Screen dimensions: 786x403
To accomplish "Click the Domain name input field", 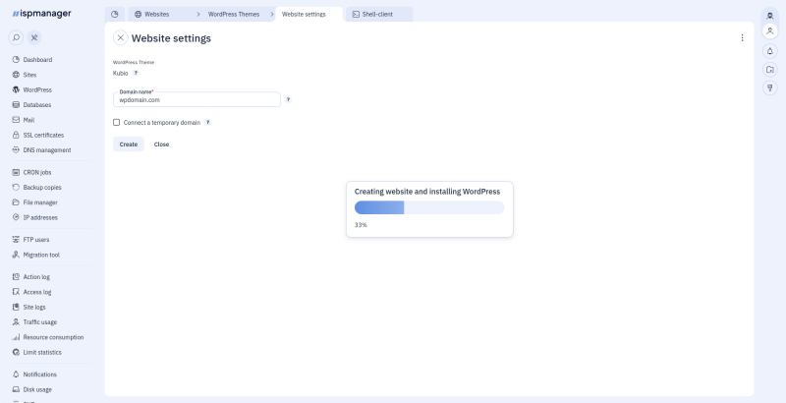I will pyautogui.click(x=196, y=99).
